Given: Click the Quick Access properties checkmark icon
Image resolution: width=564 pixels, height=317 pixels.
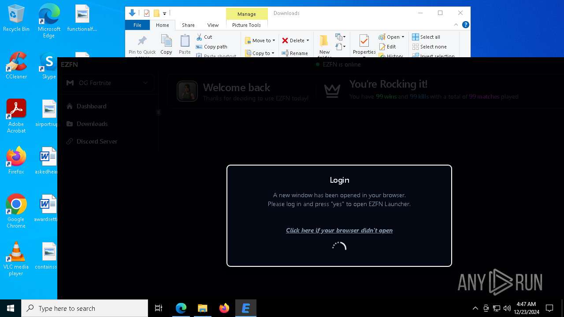Looking at the screenshot, I should click(x=147, y=13).
